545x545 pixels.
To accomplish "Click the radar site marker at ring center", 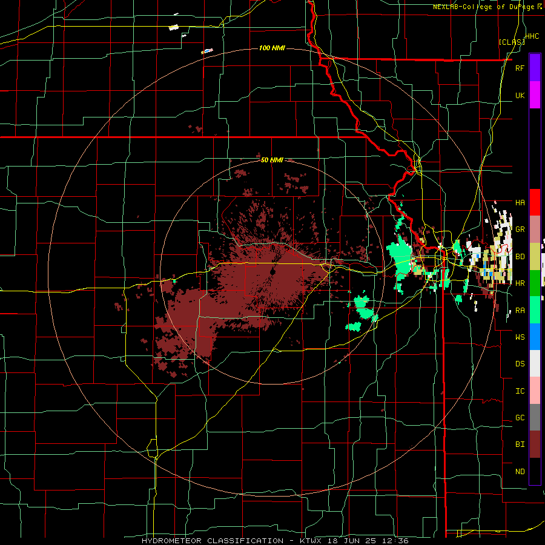I will (272, 271).
